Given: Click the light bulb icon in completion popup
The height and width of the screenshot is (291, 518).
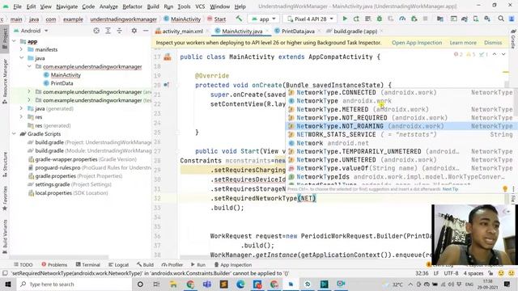Looking at the screenshot, I should (x=505, y=188).
